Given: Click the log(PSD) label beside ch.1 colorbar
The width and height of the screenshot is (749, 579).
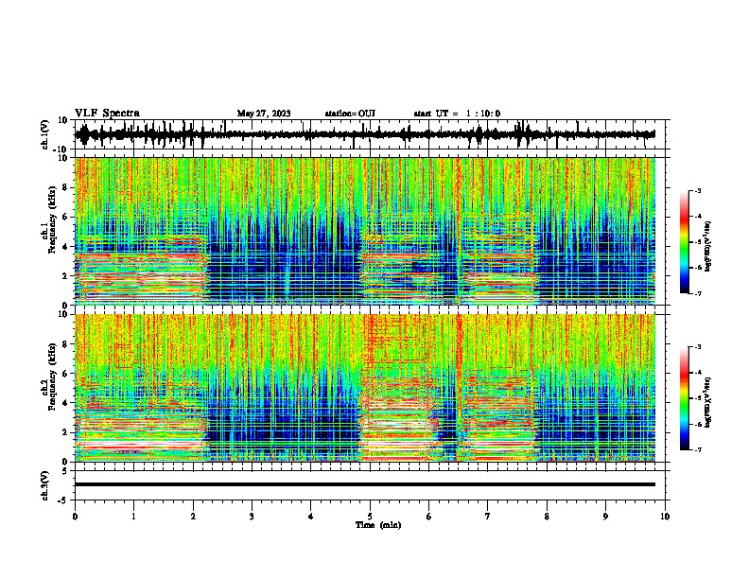Looking at the screenshot, I should [x=708, y=247].
